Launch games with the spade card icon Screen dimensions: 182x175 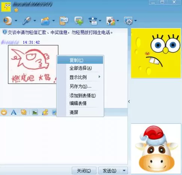(x=111, y=21)
